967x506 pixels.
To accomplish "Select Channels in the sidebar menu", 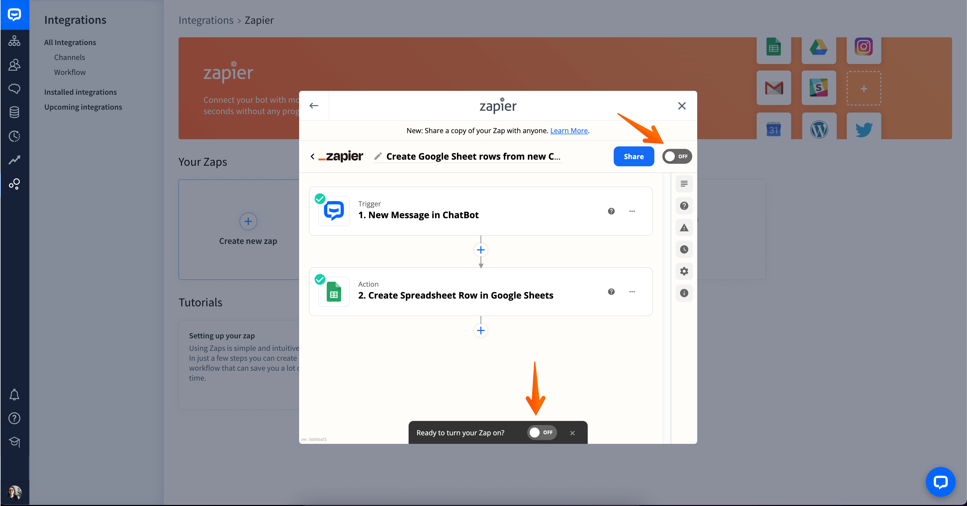I will coord(69,57).
